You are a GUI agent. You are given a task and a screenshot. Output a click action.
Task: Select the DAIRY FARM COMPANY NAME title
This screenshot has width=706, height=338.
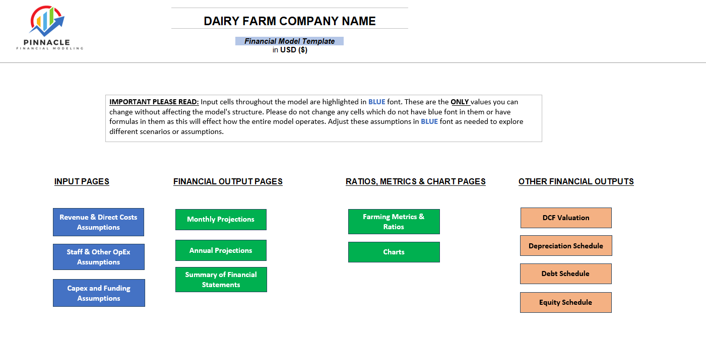[289, 21]
